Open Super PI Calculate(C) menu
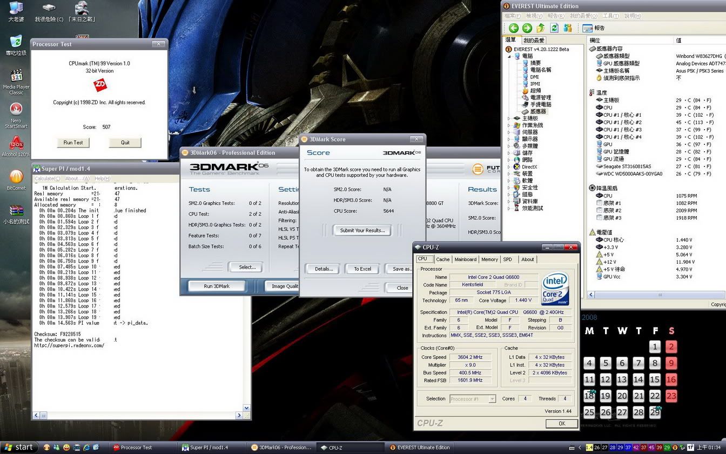The image size is (726, 454). 48,178
